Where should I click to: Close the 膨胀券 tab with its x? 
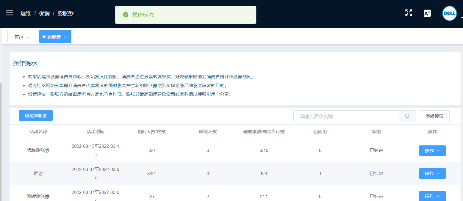click(65, 37)
